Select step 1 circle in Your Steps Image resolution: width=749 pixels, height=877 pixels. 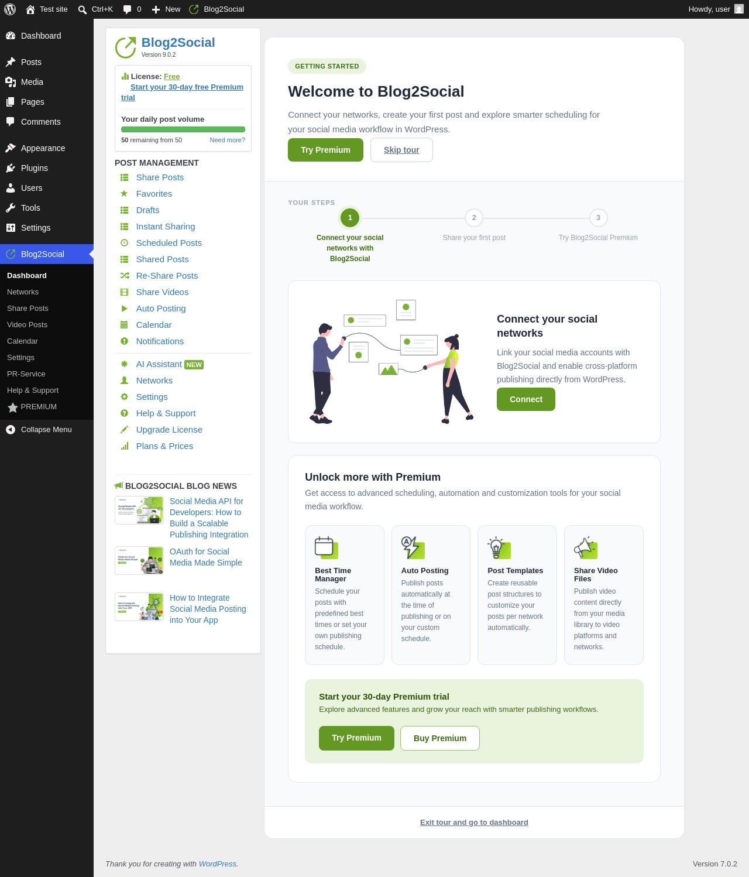[350, 218]
